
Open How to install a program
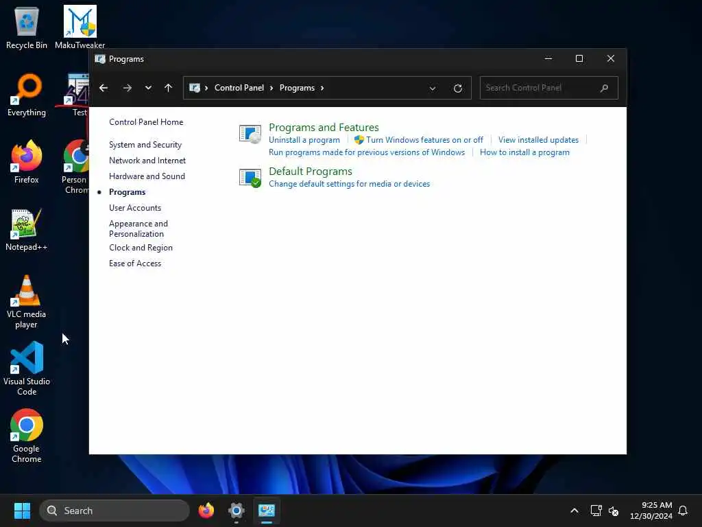524,152
